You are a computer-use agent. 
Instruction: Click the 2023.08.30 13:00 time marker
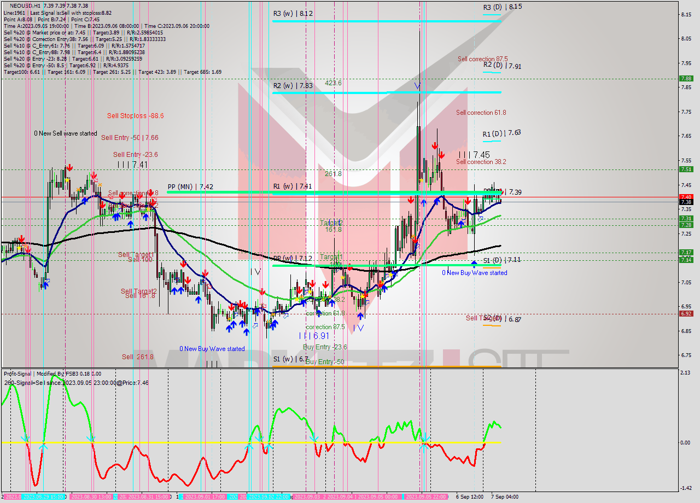click(91, 497)
